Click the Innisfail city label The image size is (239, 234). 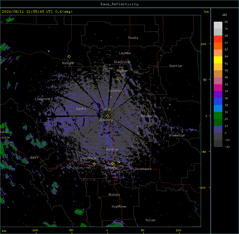pyautogui.click(x=115, y=91)
